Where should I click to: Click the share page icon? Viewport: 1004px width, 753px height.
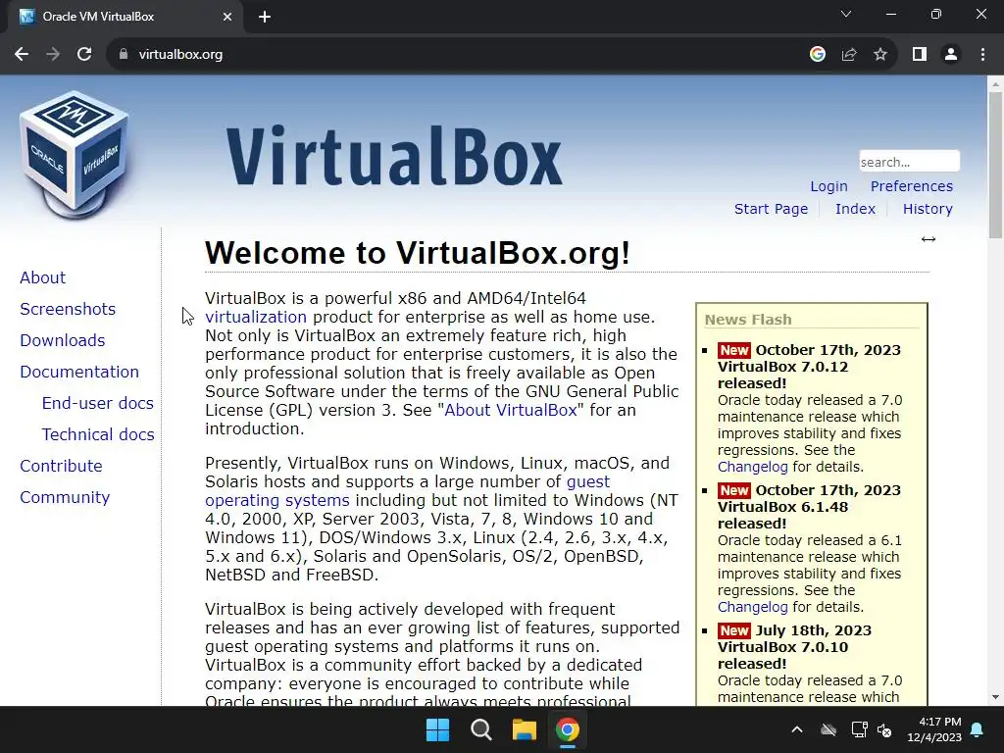(x=849, y=55)
